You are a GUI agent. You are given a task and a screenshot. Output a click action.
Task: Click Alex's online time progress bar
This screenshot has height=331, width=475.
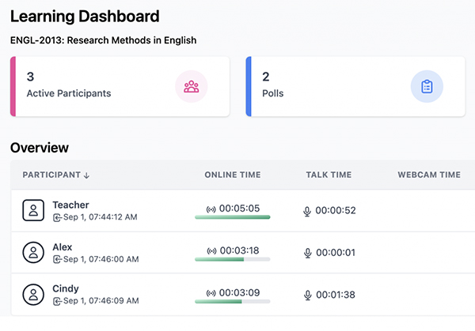point(232,259)
